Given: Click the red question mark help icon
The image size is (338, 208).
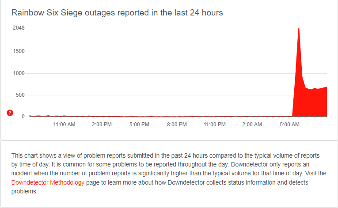Looking at the screenshot, I should [10, 113].
